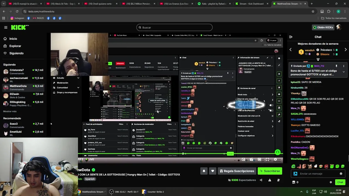Screen dimensions: 349x196
Task: Open the chat identity badge icon
Action: tap(295, 174)
